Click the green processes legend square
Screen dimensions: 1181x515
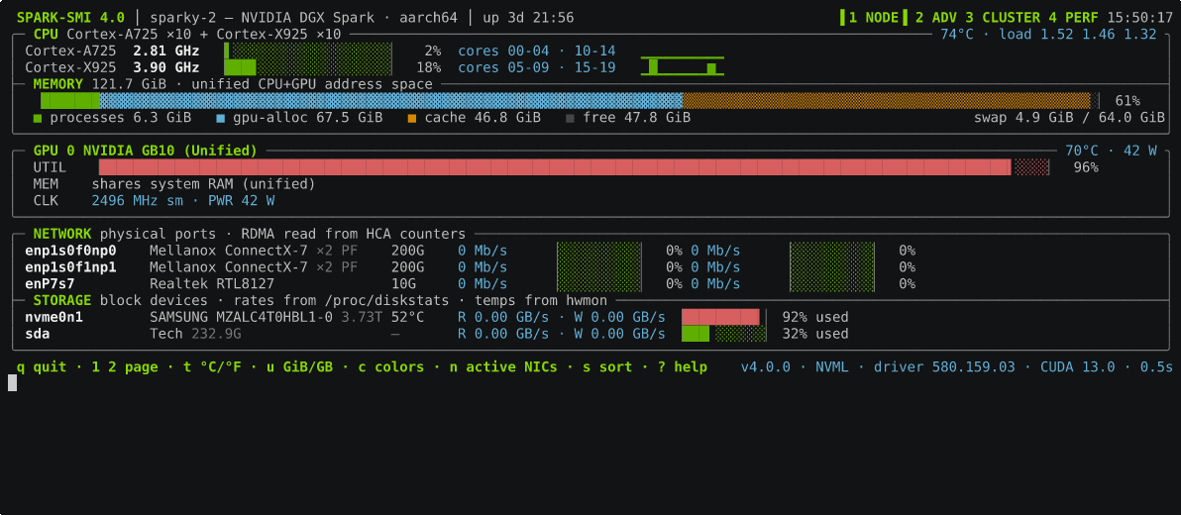tap(38, 118)
